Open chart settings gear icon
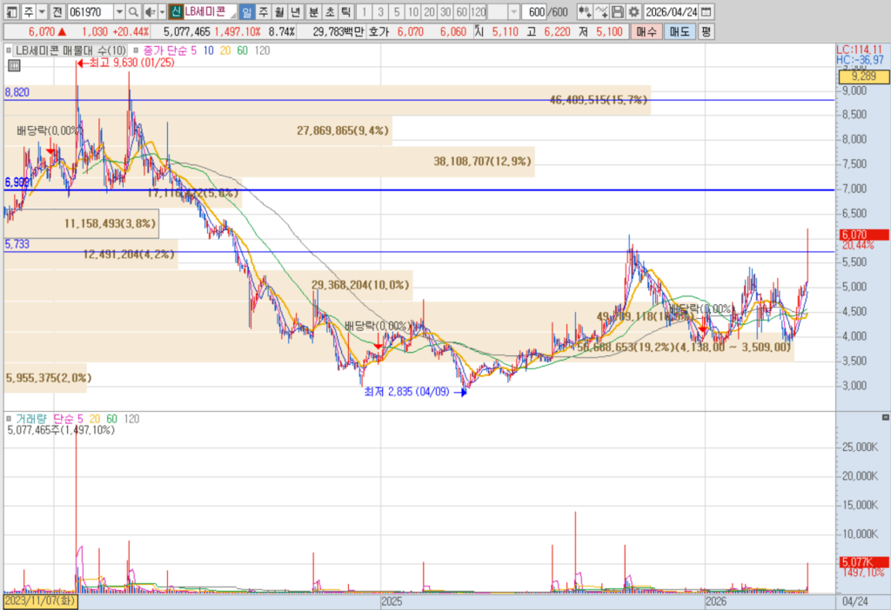 633,12
